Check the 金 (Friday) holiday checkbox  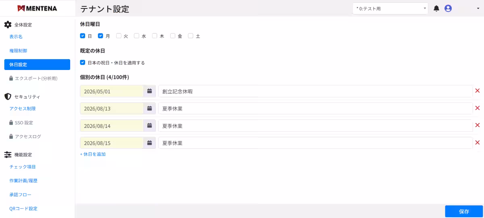173,36
